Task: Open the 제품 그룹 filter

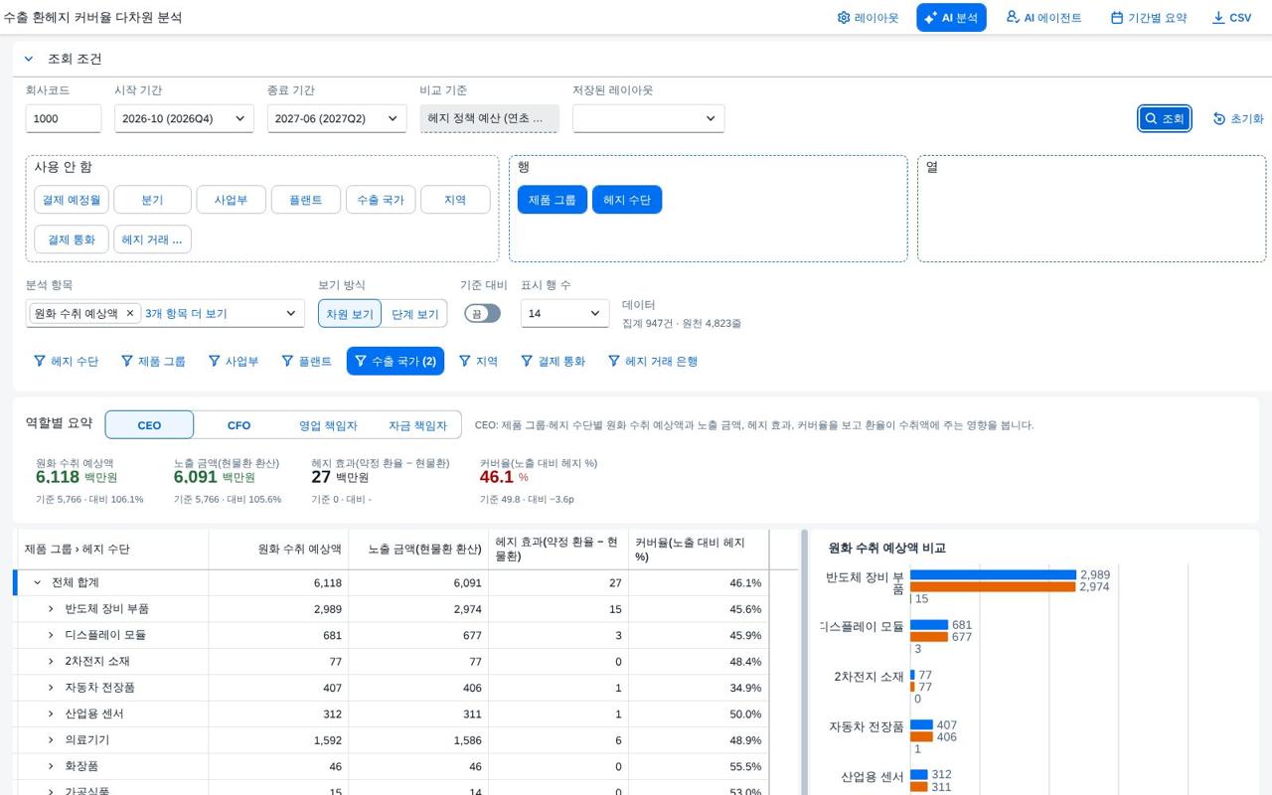Action: (x=153, y=362)
